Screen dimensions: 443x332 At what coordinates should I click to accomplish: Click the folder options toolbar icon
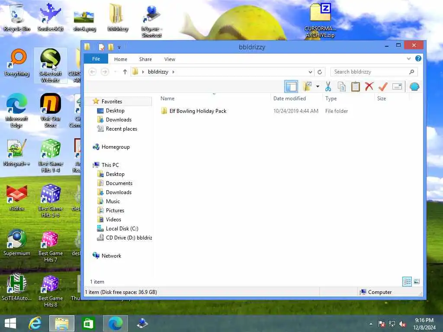point(307,86)
